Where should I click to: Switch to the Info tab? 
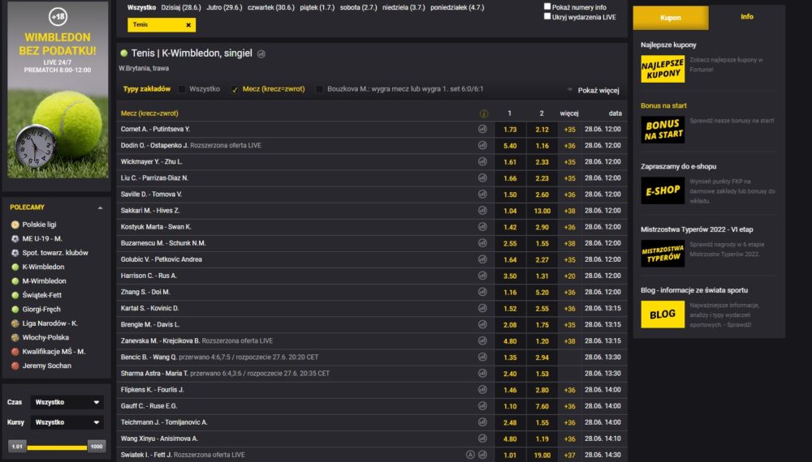click(x=747, y=17)
